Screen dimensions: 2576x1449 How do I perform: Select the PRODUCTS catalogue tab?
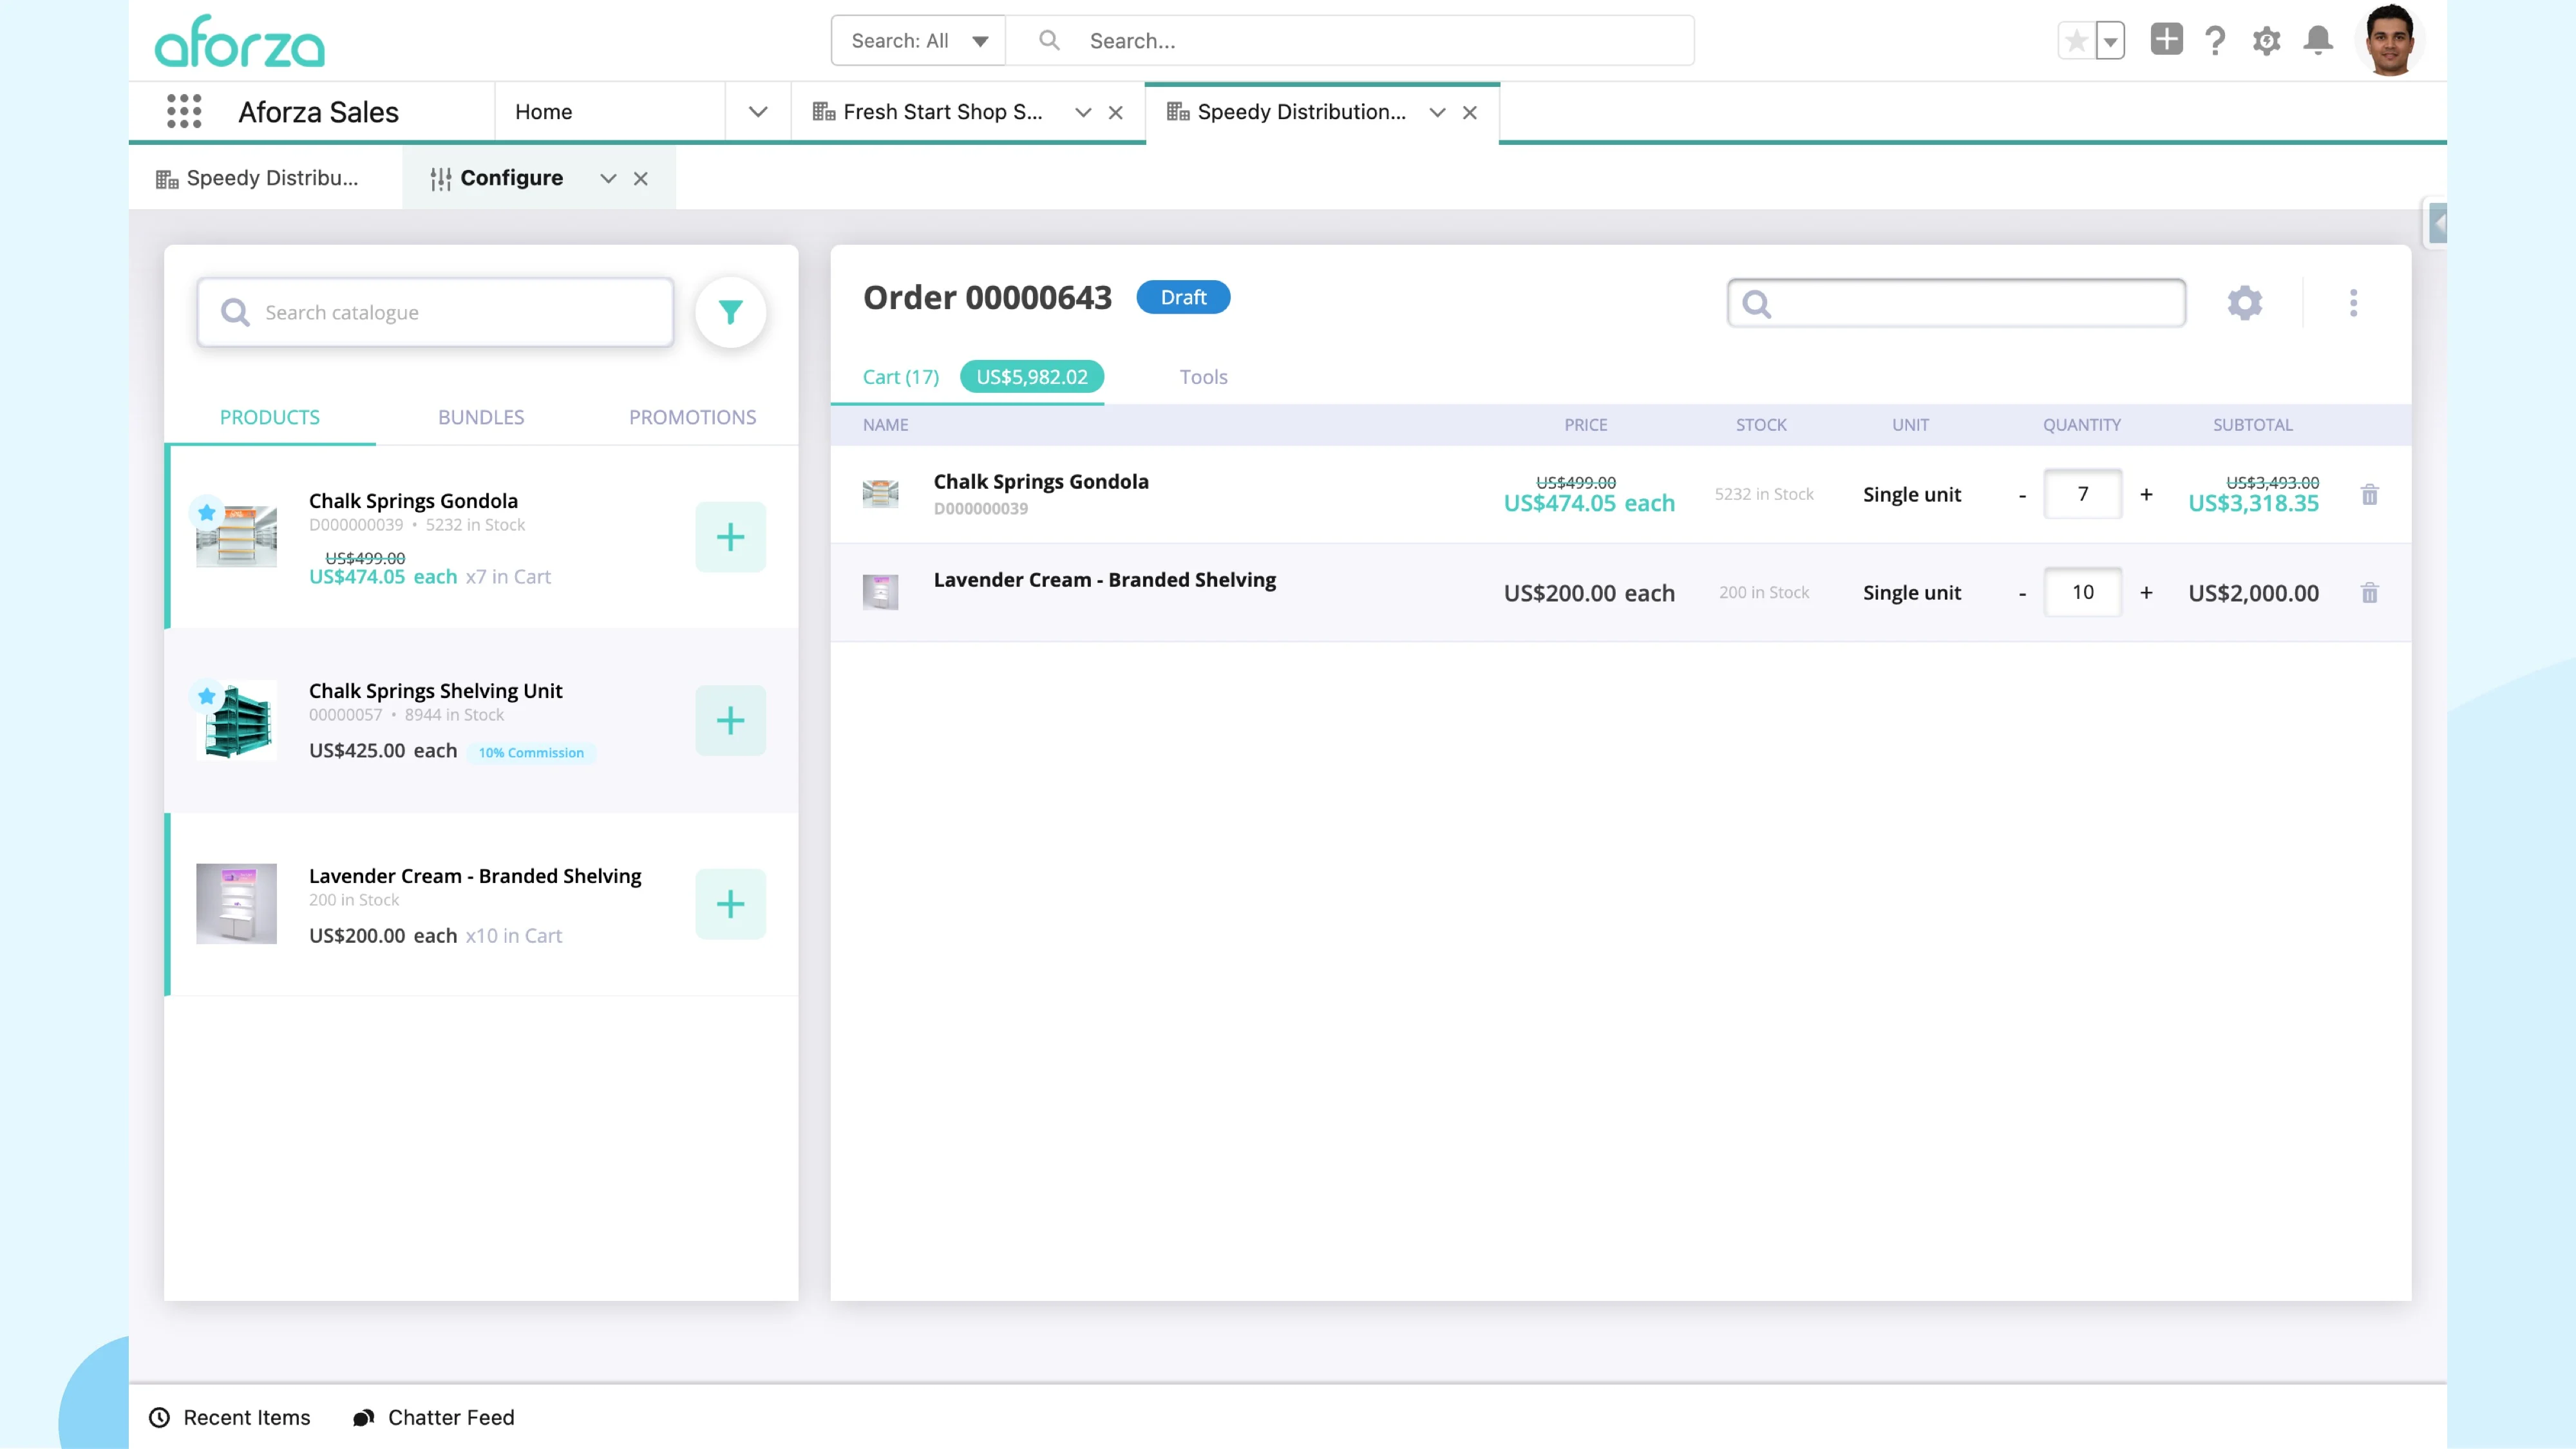click(x=270, y=417)
